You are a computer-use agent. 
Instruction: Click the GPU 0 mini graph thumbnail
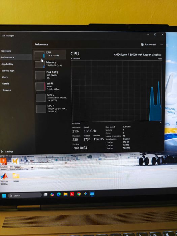[x=41, y=98]
